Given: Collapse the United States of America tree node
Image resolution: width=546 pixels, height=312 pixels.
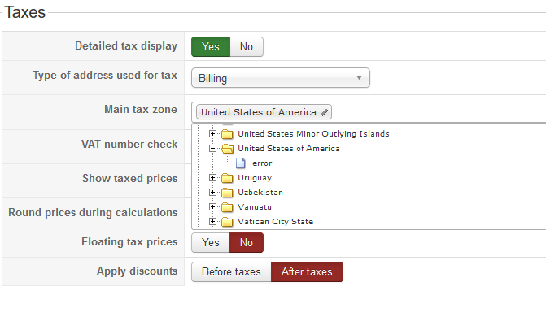Looking at the screenshot, I should 212,149.
